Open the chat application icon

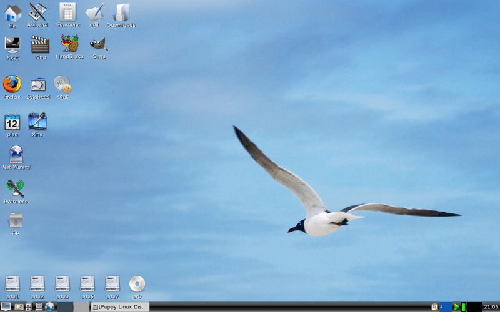[62, 84]
